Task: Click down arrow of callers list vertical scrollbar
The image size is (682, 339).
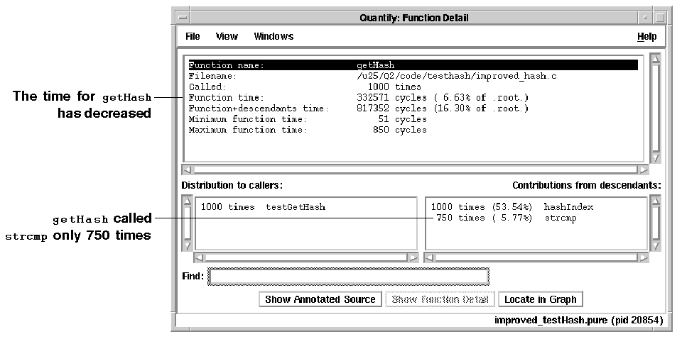Action: (187, 245)
